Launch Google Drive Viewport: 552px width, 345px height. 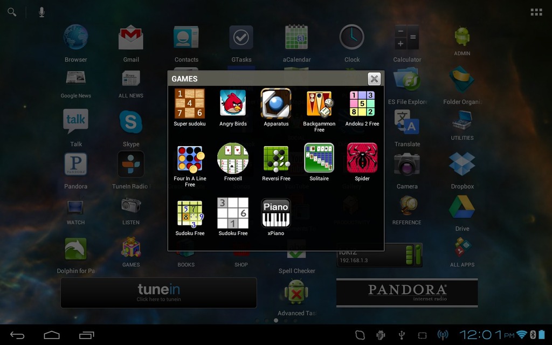click(x=462, y=207)
